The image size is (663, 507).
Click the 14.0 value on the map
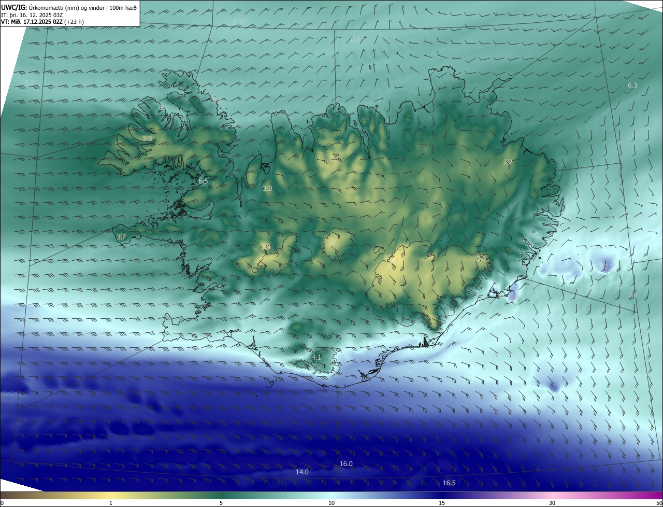[x=302, y=472]
